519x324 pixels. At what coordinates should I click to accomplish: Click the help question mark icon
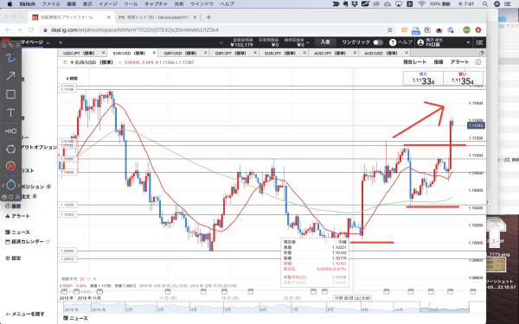393,42
